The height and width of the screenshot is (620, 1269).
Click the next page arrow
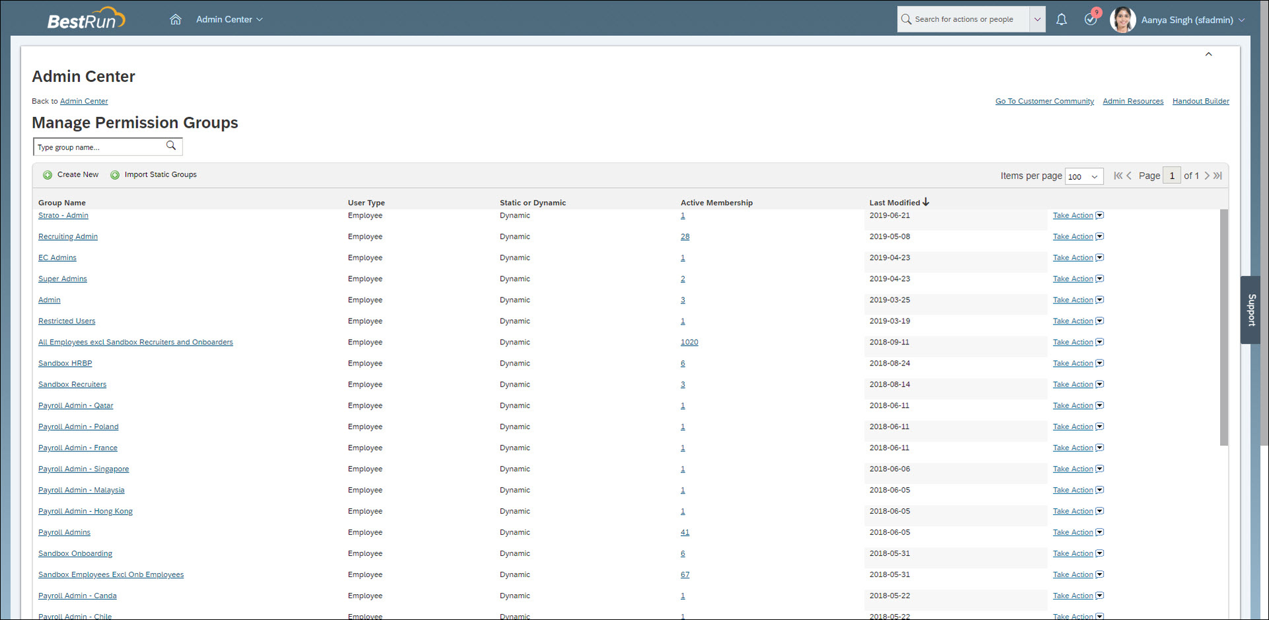[1207, 176]
